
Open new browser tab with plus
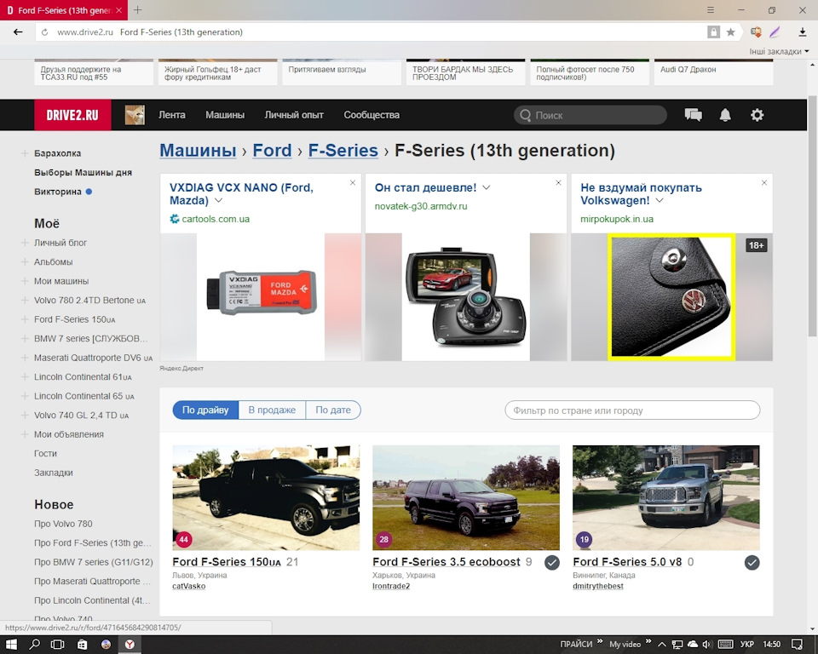[138, 10]
